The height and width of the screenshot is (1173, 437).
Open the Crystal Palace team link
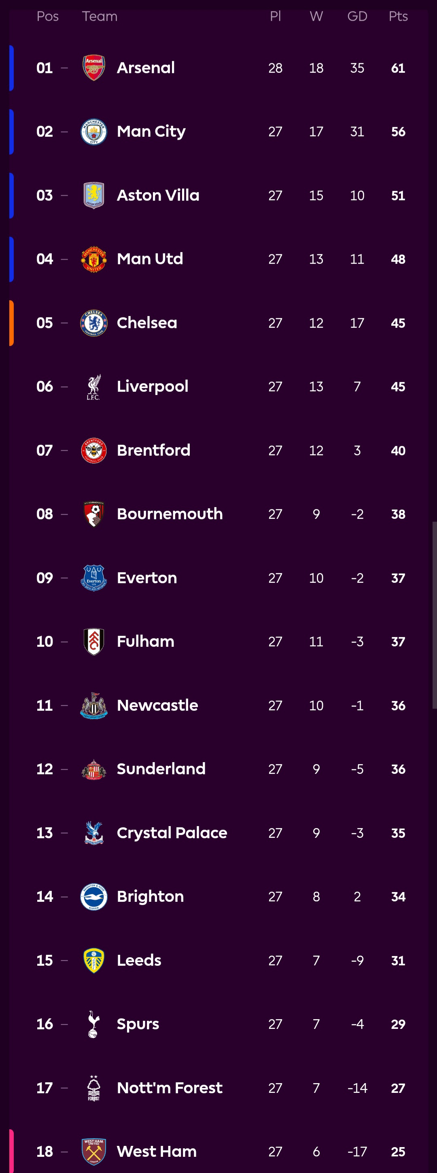click(172, 833)
